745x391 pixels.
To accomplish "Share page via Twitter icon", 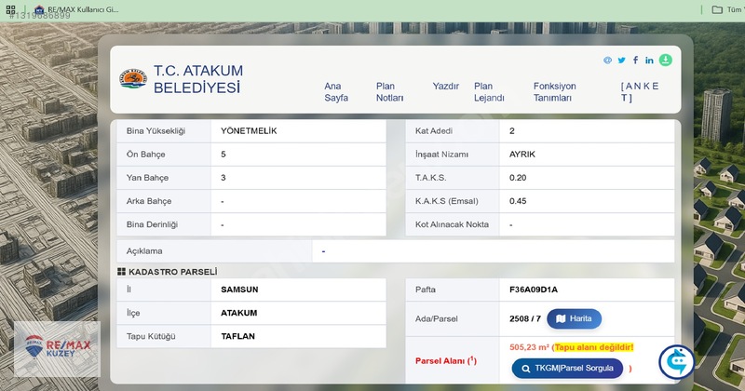I will (x=621, y=61).
